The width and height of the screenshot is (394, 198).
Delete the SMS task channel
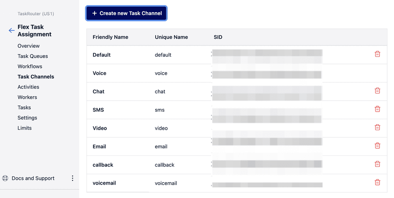pos(377,109)
